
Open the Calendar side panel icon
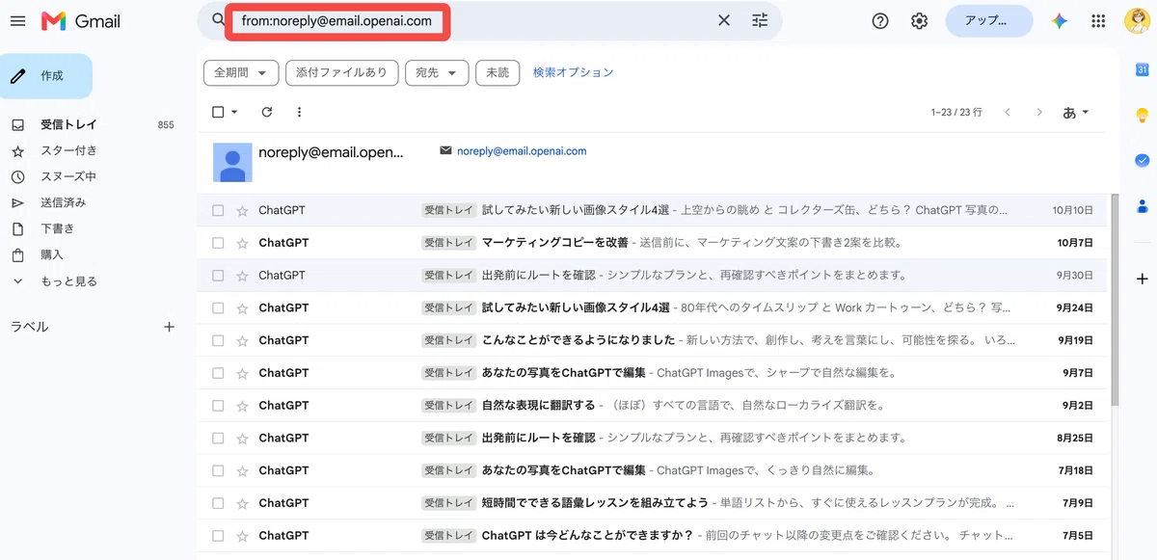click(1142, 69)
